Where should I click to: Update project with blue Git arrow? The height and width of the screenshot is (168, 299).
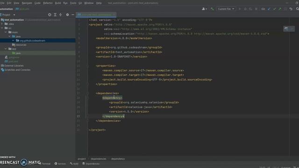[x=269, y=9]
